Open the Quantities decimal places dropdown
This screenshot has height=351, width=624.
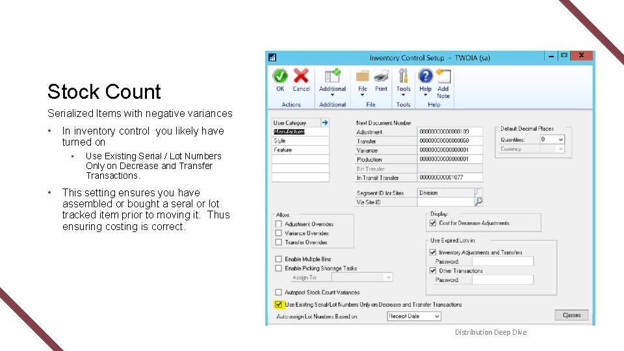560,139
